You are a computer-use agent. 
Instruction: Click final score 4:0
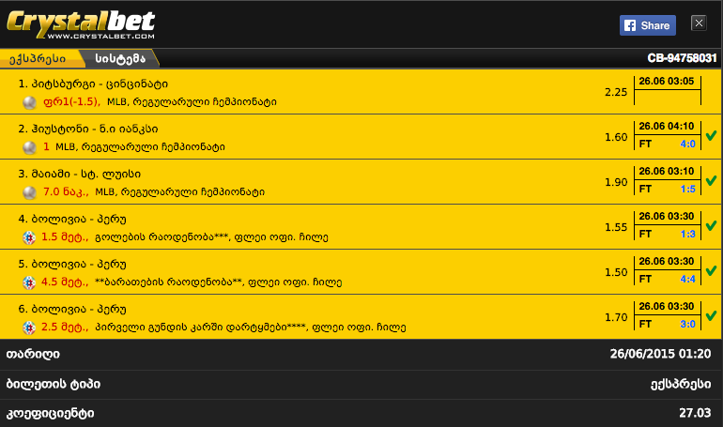tap(687, 145)
